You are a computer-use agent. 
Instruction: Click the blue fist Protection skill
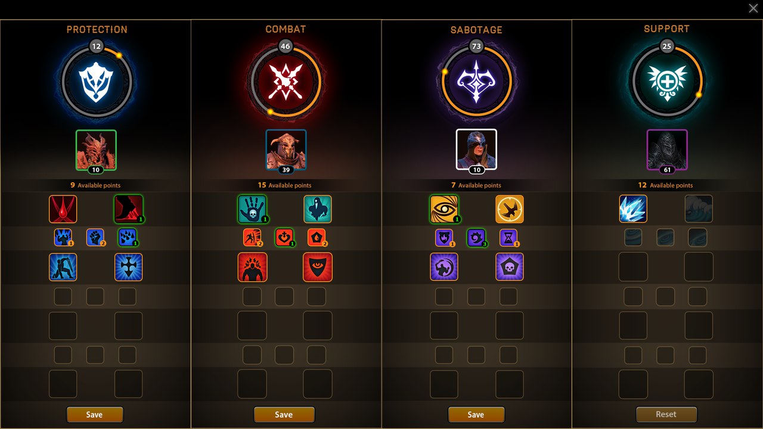(x=95, y=238)
